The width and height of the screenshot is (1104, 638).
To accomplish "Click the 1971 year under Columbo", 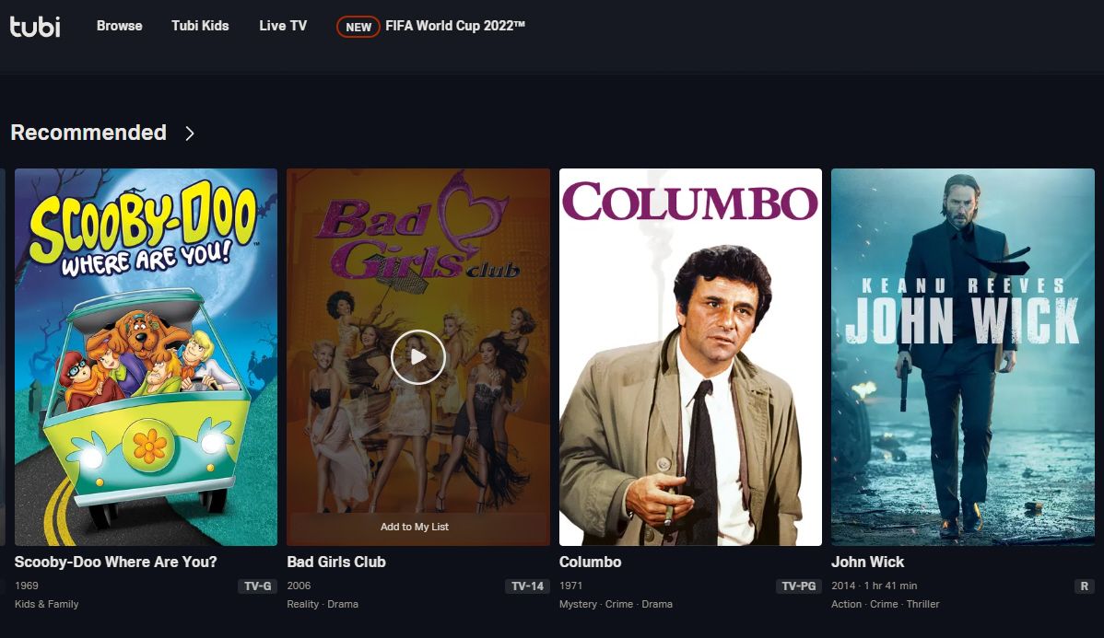I will [571, 586].
